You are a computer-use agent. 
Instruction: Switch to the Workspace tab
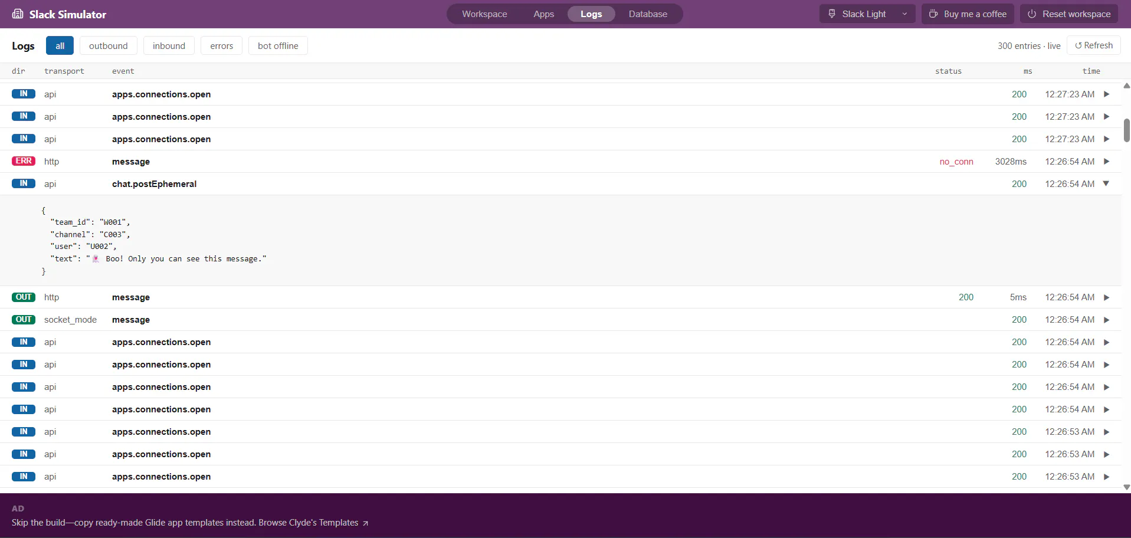click(484, 14)
